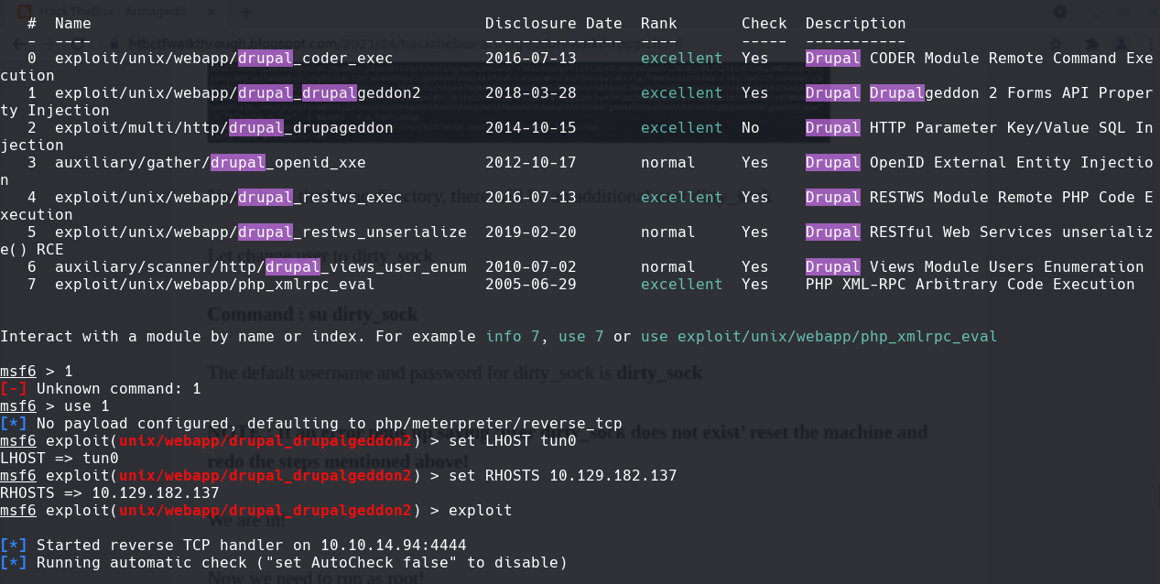Click the Disclosure Date column header
Image resolution: width=1160 pixels, height=584 pixels.
[x=554, y=24]
